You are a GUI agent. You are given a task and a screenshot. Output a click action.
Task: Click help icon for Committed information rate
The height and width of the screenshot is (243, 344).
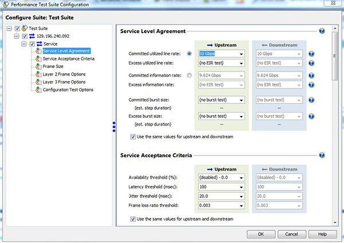311,75
